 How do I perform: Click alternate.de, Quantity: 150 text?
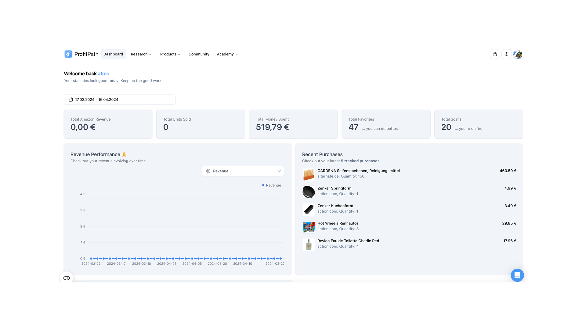tap(341, 176)
